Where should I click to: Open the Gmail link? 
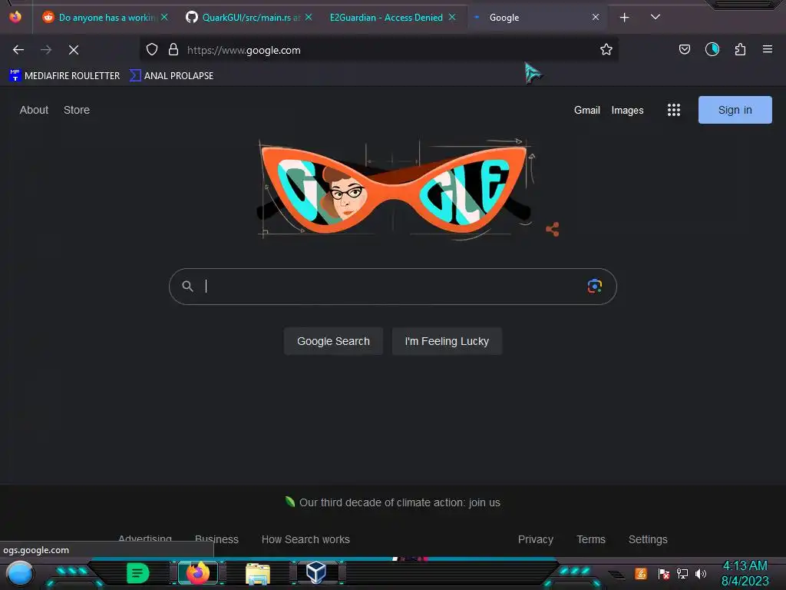click(586, 110)
